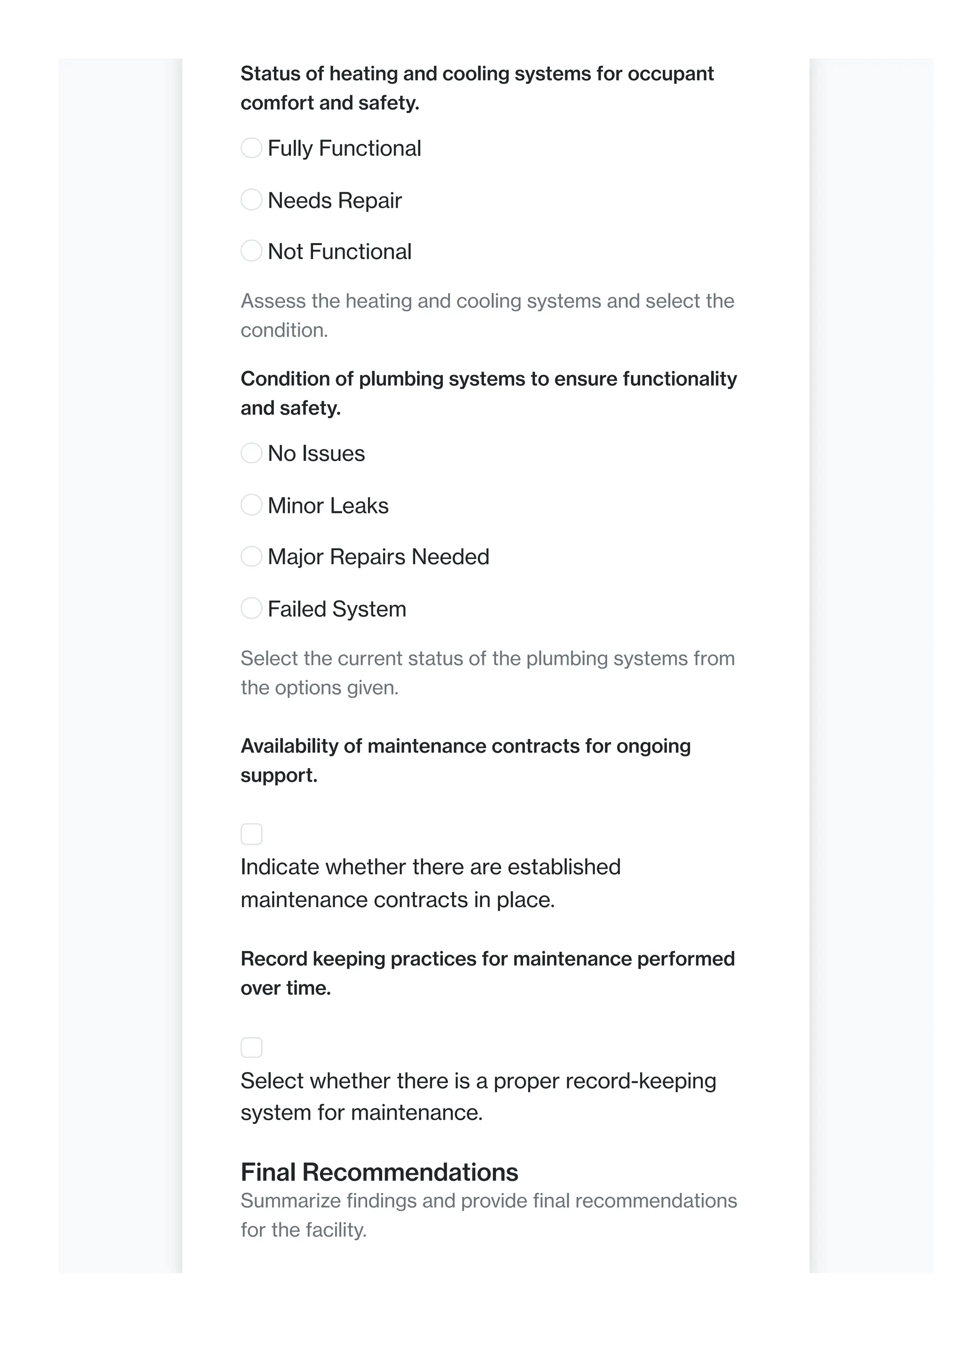Click the record keeping practices heading

pyautogui.click(x=487, y=973)
